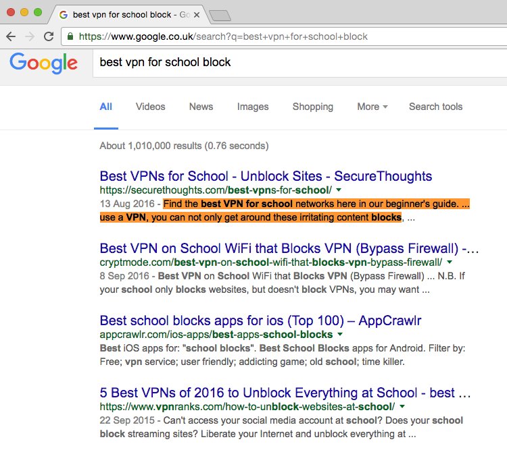Click the securethoughts.com green URL text
Image resolution: width=507 pixels, height=450 pixels.
pos(216,190)
